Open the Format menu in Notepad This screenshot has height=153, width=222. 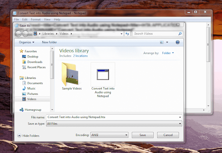(x=36, y=19)
